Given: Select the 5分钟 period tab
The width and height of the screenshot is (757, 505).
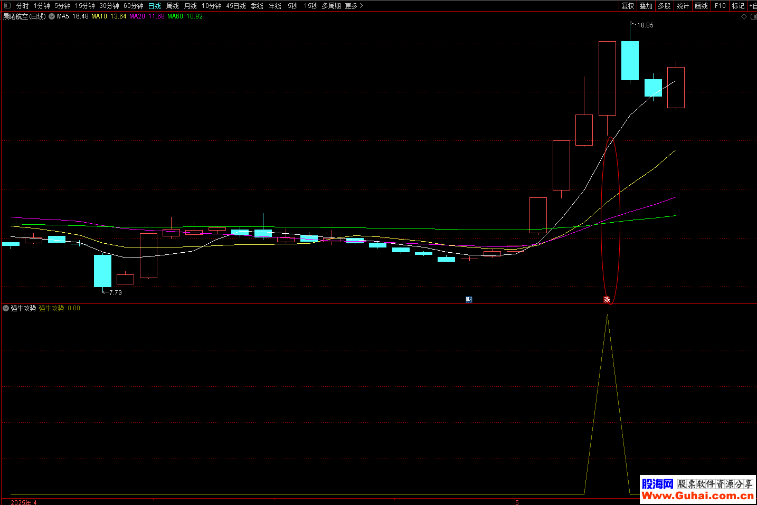Looking at the screenshot, I should 62,6.
